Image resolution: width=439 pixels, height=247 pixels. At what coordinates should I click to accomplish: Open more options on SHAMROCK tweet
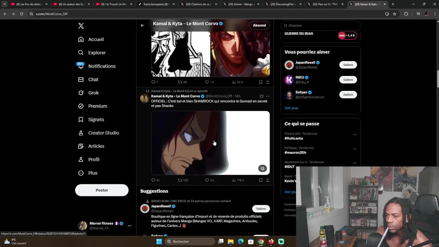(268, 96)
